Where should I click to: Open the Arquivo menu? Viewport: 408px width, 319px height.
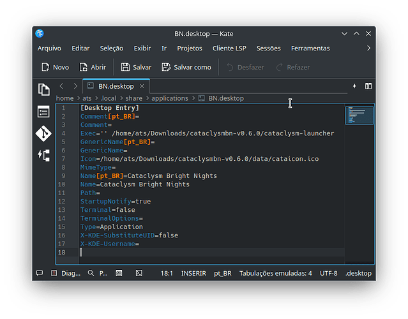coord(49,48)
